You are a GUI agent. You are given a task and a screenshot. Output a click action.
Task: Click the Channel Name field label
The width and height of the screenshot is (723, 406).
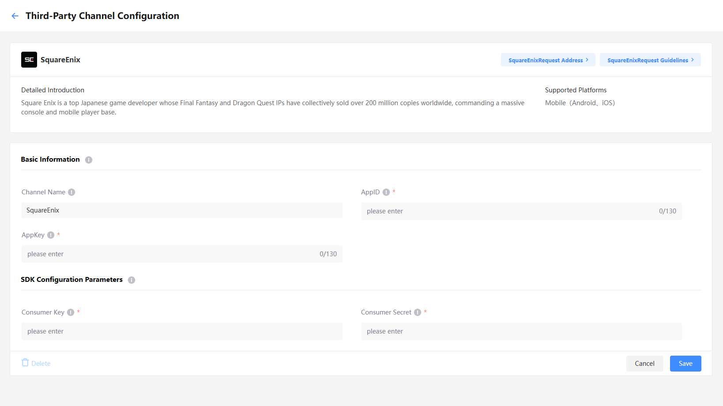[x=43, y=192]
